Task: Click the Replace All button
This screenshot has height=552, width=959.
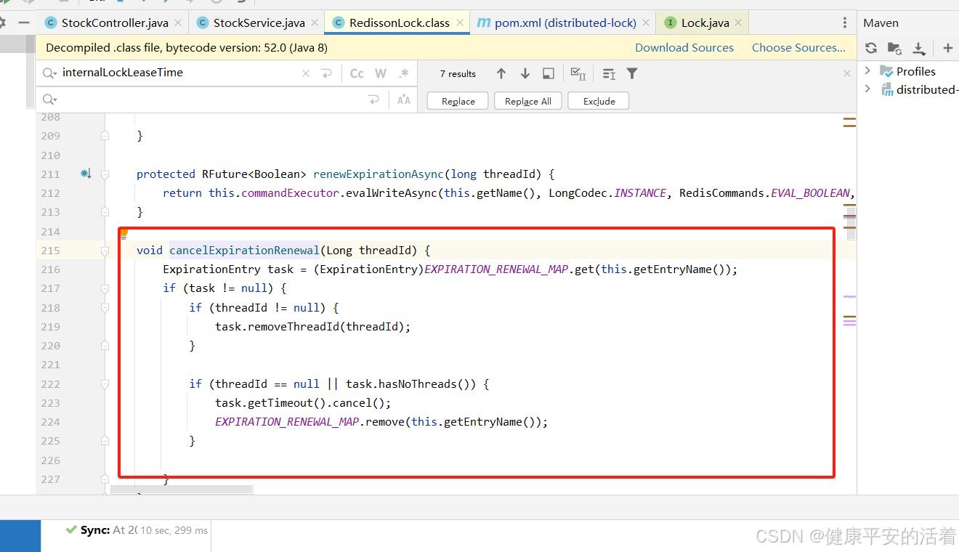Action: point(528,101)
